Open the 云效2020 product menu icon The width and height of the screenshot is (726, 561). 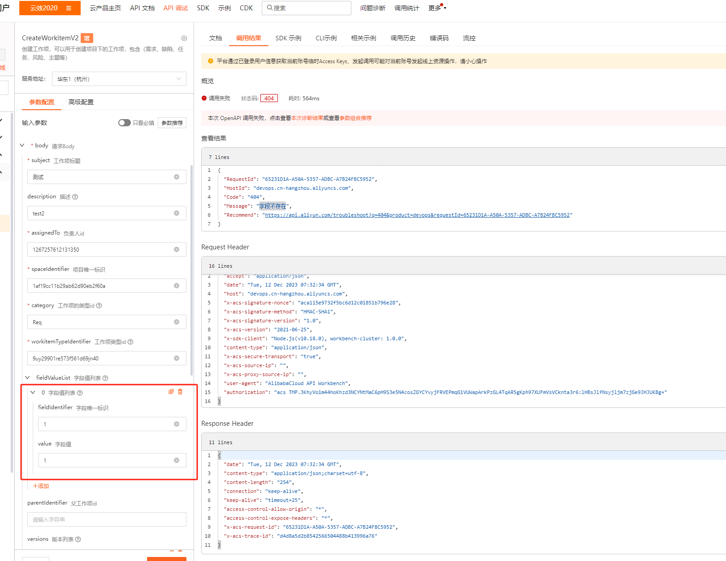(x=69, y=8)
